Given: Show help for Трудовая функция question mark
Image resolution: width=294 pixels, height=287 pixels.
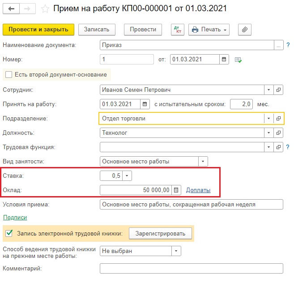Looking at the screenshot, I should click(x=288, y=147).
